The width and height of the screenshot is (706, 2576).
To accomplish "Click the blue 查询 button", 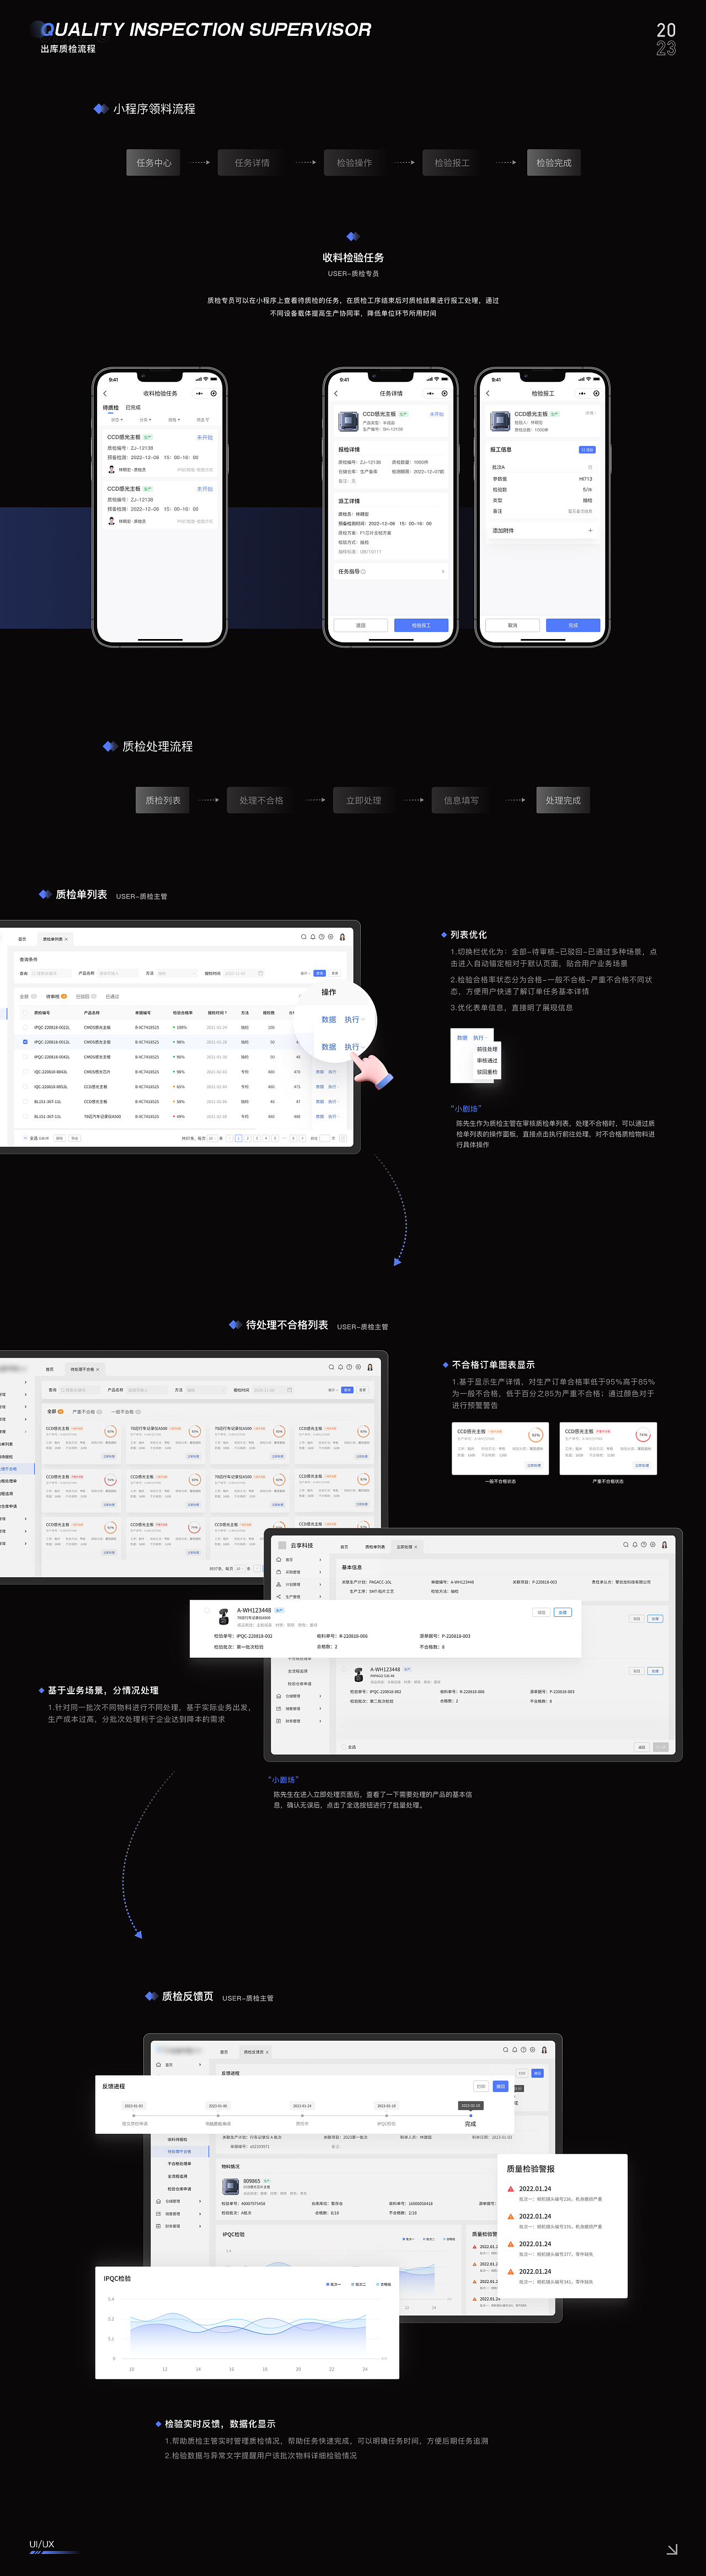I will [x=320, y=973].
